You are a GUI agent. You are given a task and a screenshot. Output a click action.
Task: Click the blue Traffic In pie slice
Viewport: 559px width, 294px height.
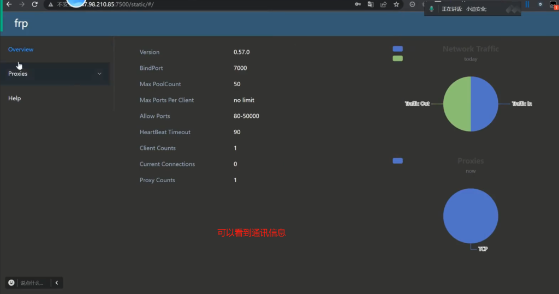tap(484, 104)
